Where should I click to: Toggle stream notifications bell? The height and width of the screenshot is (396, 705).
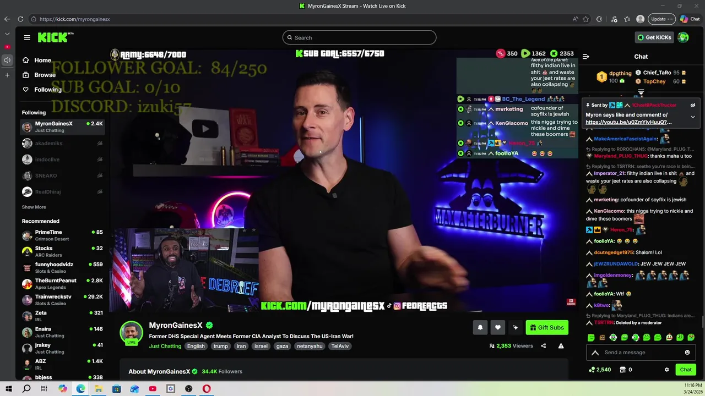click(x=480, y=327)
